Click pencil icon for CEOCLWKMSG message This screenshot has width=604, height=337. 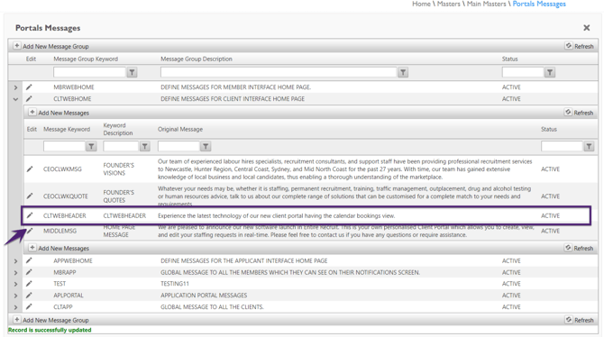30,169
